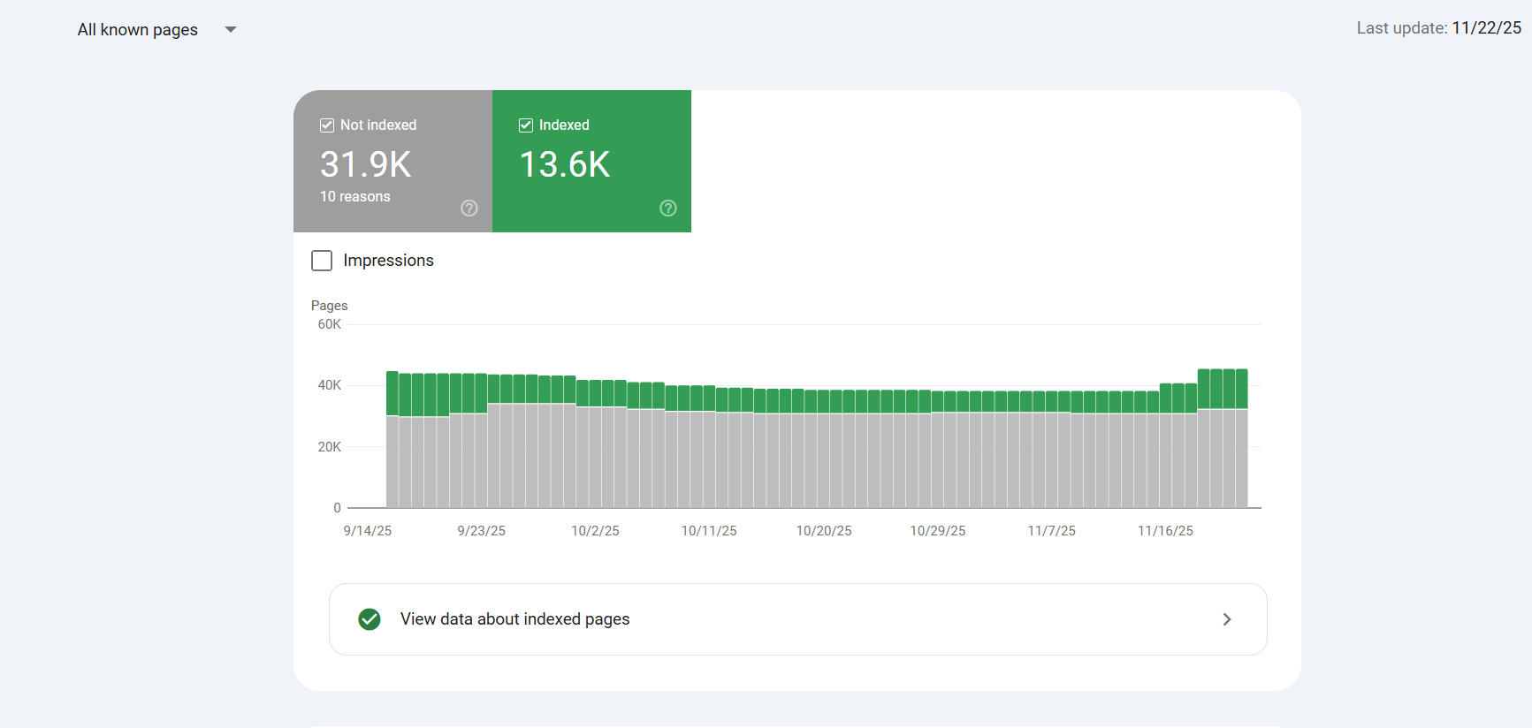The height and width of the screenshot is (728, 1532).
Task: Click the right chevron in indexed pages row
Action: pyautogui.click(x=1226, y=619)
